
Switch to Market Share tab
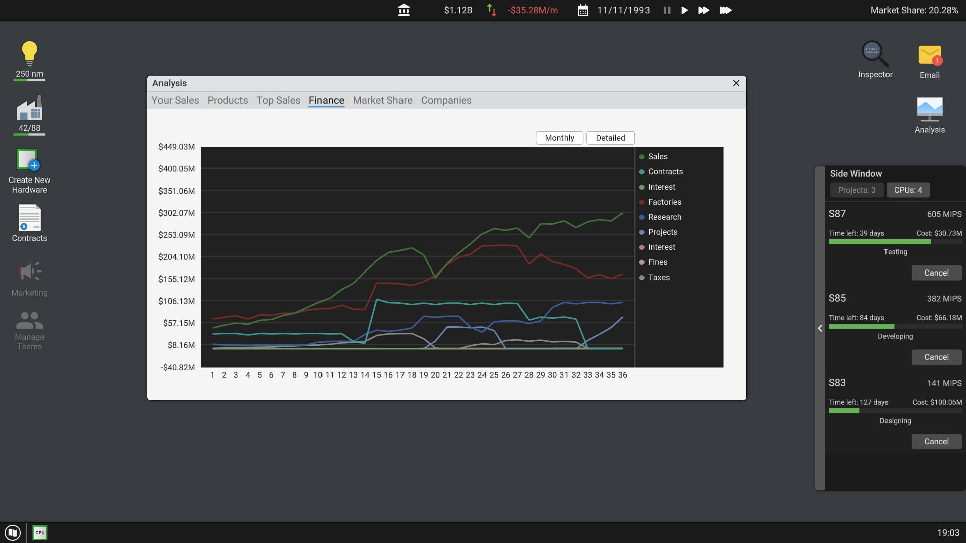tap(382, 100)
